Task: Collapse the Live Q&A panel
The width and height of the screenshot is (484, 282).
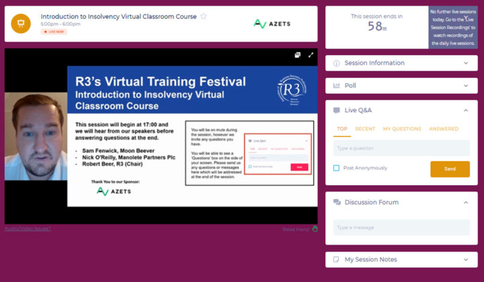Action: click(466, 110)
